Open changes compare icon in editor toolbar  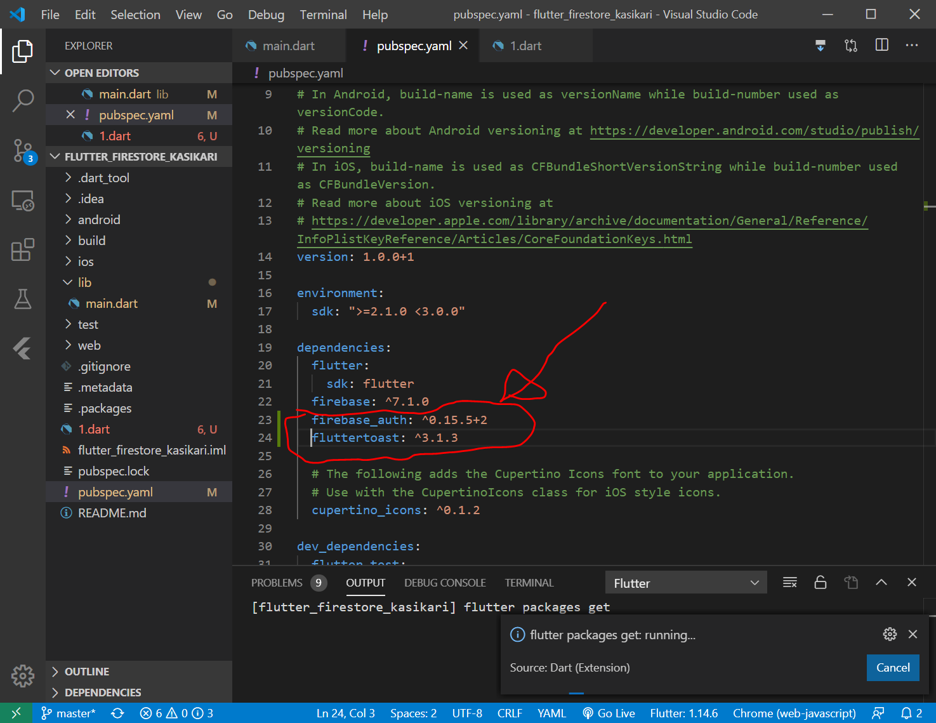point(851,46)
